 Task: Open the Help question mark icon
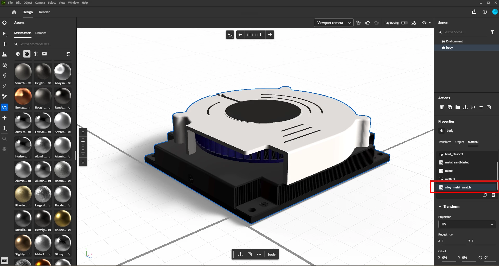point(485,12)
